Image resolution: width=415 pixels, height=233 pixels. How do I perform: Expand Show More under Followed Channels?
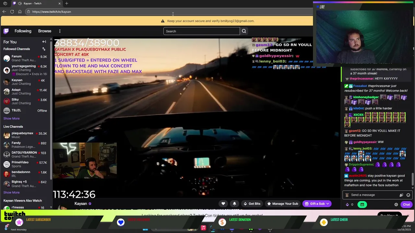coord(11,118)
